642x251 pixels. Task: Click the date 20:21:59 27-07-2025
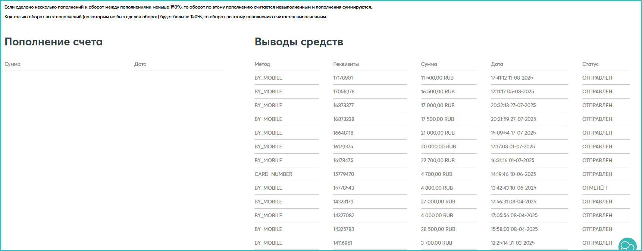pos(513,119)
